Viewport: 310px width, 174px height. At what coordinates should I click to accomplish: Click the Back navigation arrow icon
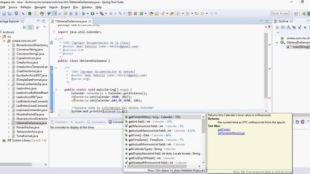(x=202, y=14)
